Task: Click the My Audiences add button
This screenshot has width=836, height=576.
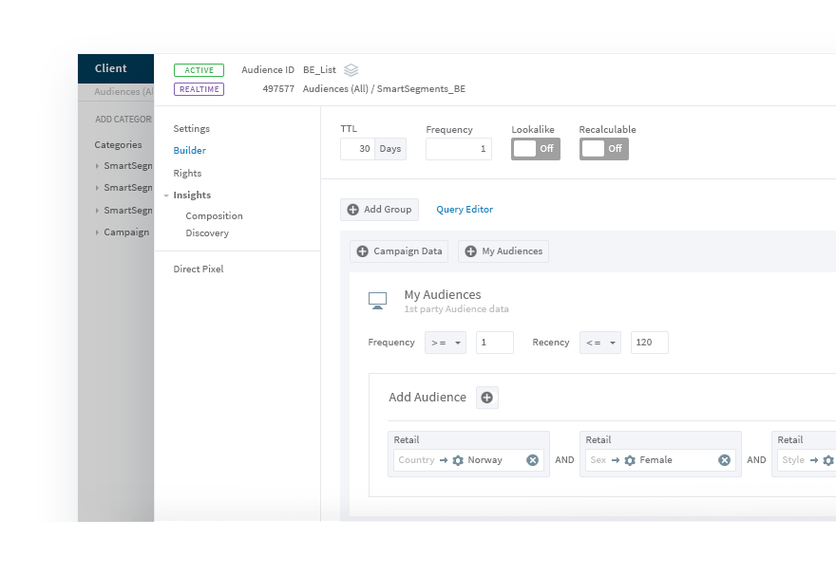Action: coord(503,251)
